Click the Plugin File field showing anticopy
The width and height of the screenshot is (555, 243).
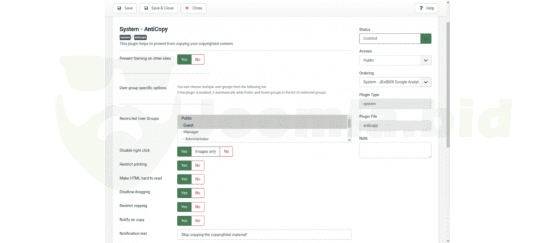(x=395, y=125)
